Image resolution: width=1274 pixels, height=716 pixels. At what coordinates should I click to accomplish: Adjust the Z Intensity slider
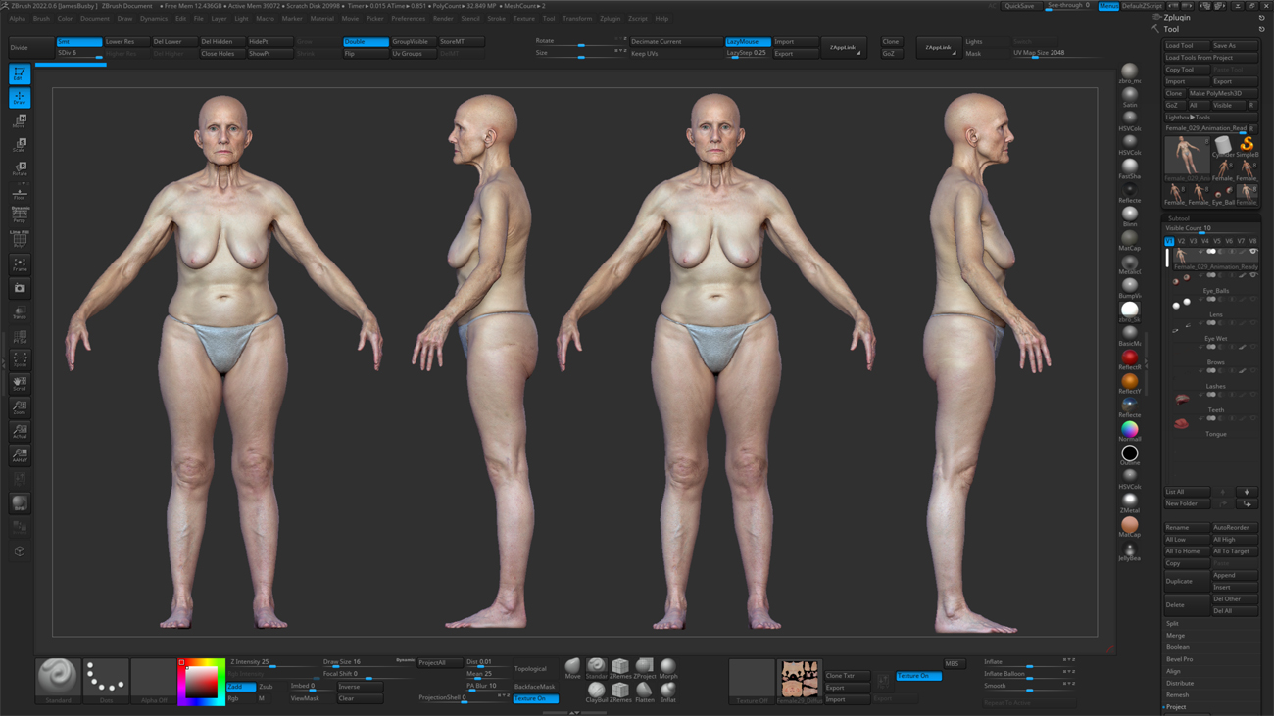[272, 663]
